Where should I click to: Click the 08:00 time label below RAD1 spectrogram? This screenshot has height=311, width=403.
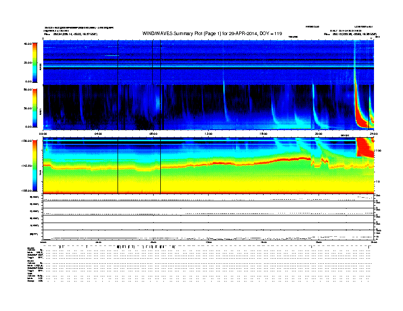coord(153,134)
